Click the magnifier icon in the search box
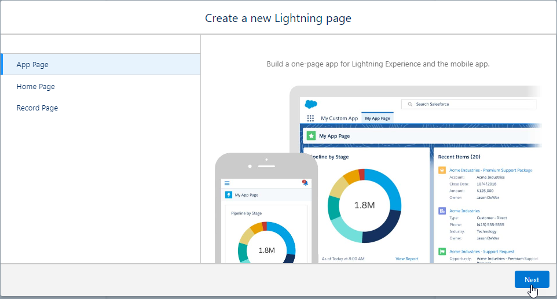The height and width of the screenshot is (299, 557). pyautogui.click(x=410, y=104)
